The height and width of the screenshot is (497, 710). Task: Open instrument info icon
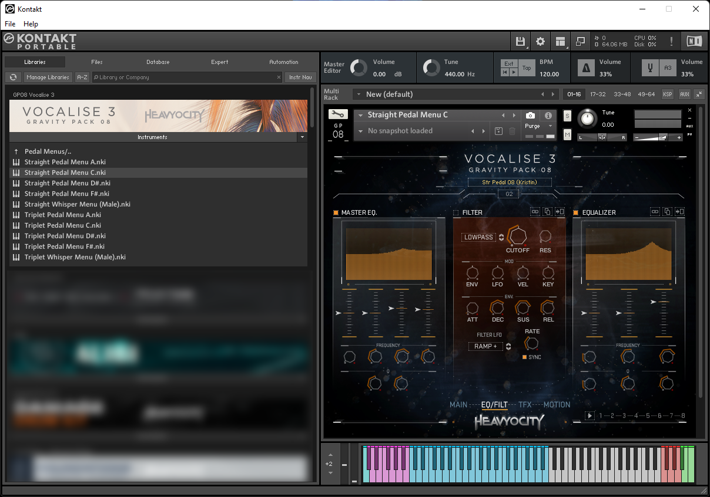click(x=548, y=116)
